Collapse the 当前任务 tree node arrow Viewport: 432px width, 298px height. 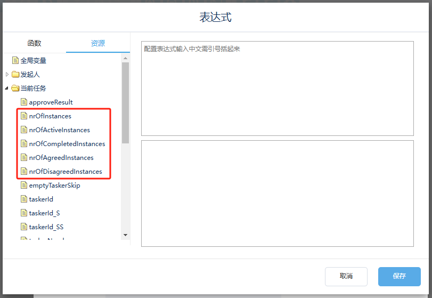click(7, 88)
